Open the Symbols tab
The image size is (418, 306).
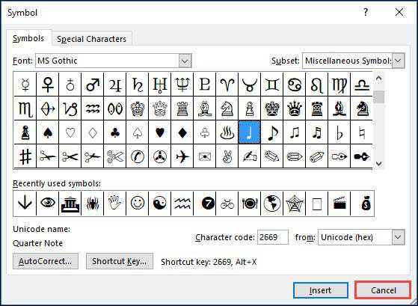click(28, 38)
